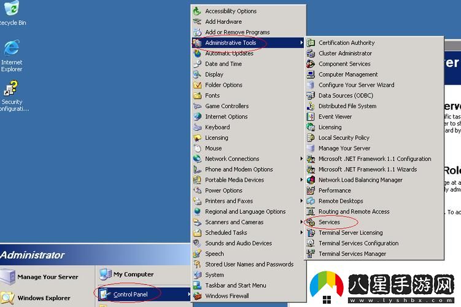Click the Accessibility Options icon
Image resolution: width=461 pixels, height=307 pixels.
click(197, 11)
